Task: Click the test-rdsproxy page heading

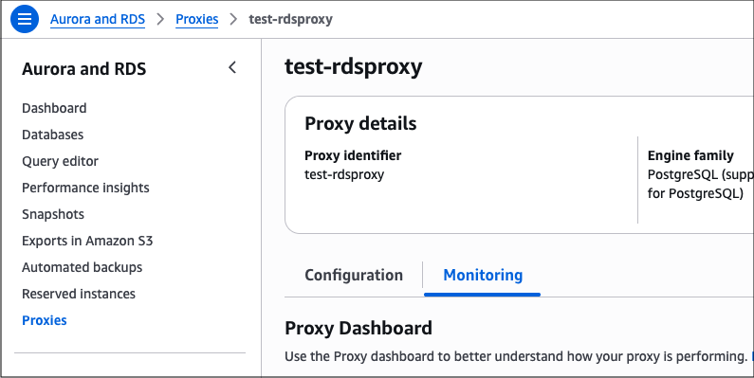Action: coord(354,66)
